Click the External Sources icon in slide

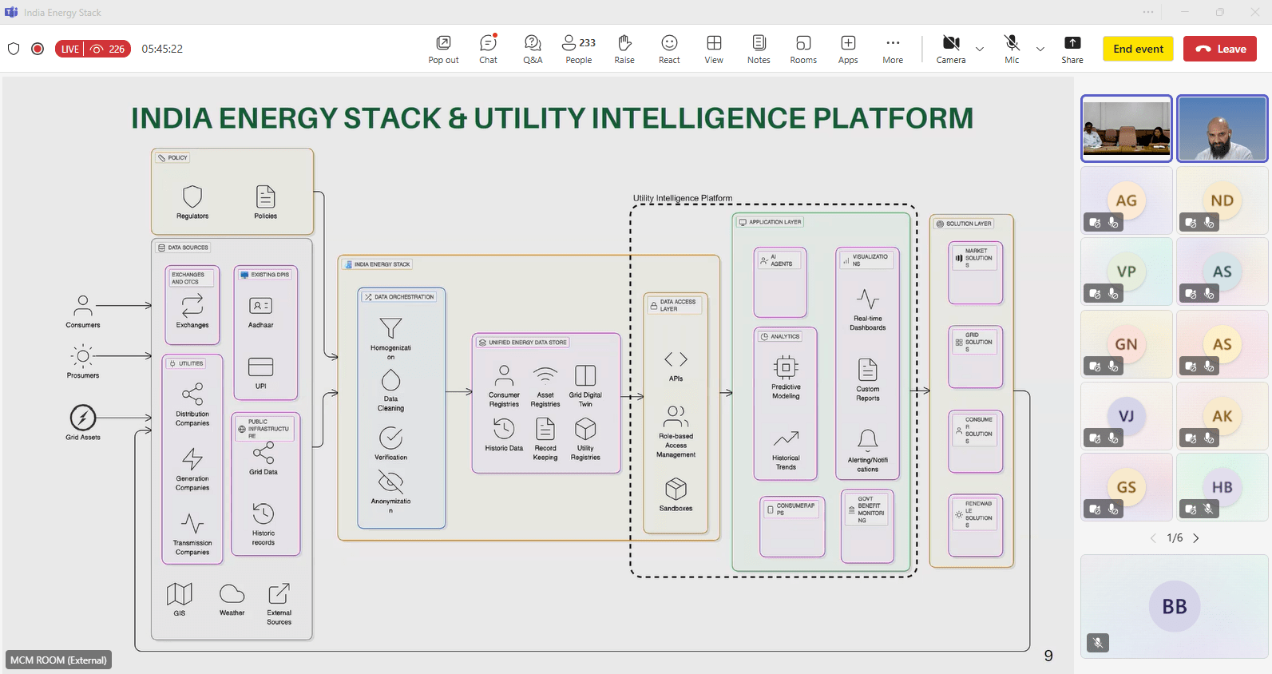(x=279, y=594)
